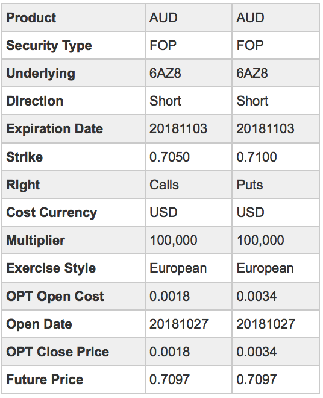Image resolution: width=323 pixels, height=398 pixels.
Task: Select the 0.0034 OPT Open Cost value
Action: click(257, 296)
